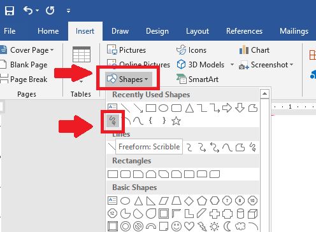
Task: Choose the Snip Single Corner rectangle
Action: [138, 174]
